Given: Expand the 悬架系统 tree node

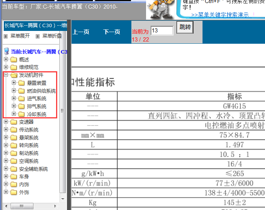Looking at the screenshot, I should 6,137.
